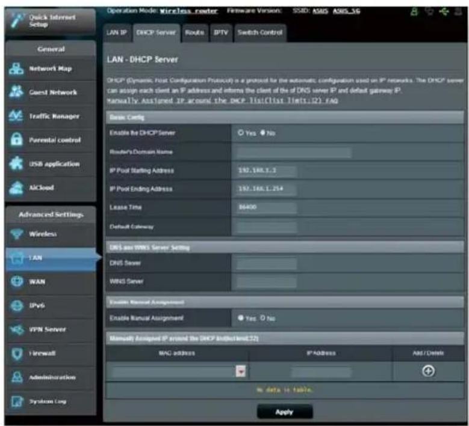The image size is (469, 426).
Task: Click the Firewall shield icon
Action: coord(17,353)
